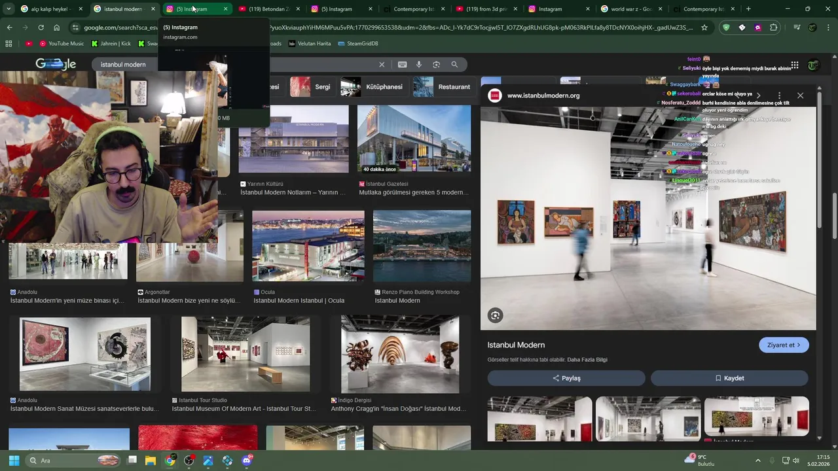
Task: Click the Lens icon on the preview image
Action: pos(495,315)
